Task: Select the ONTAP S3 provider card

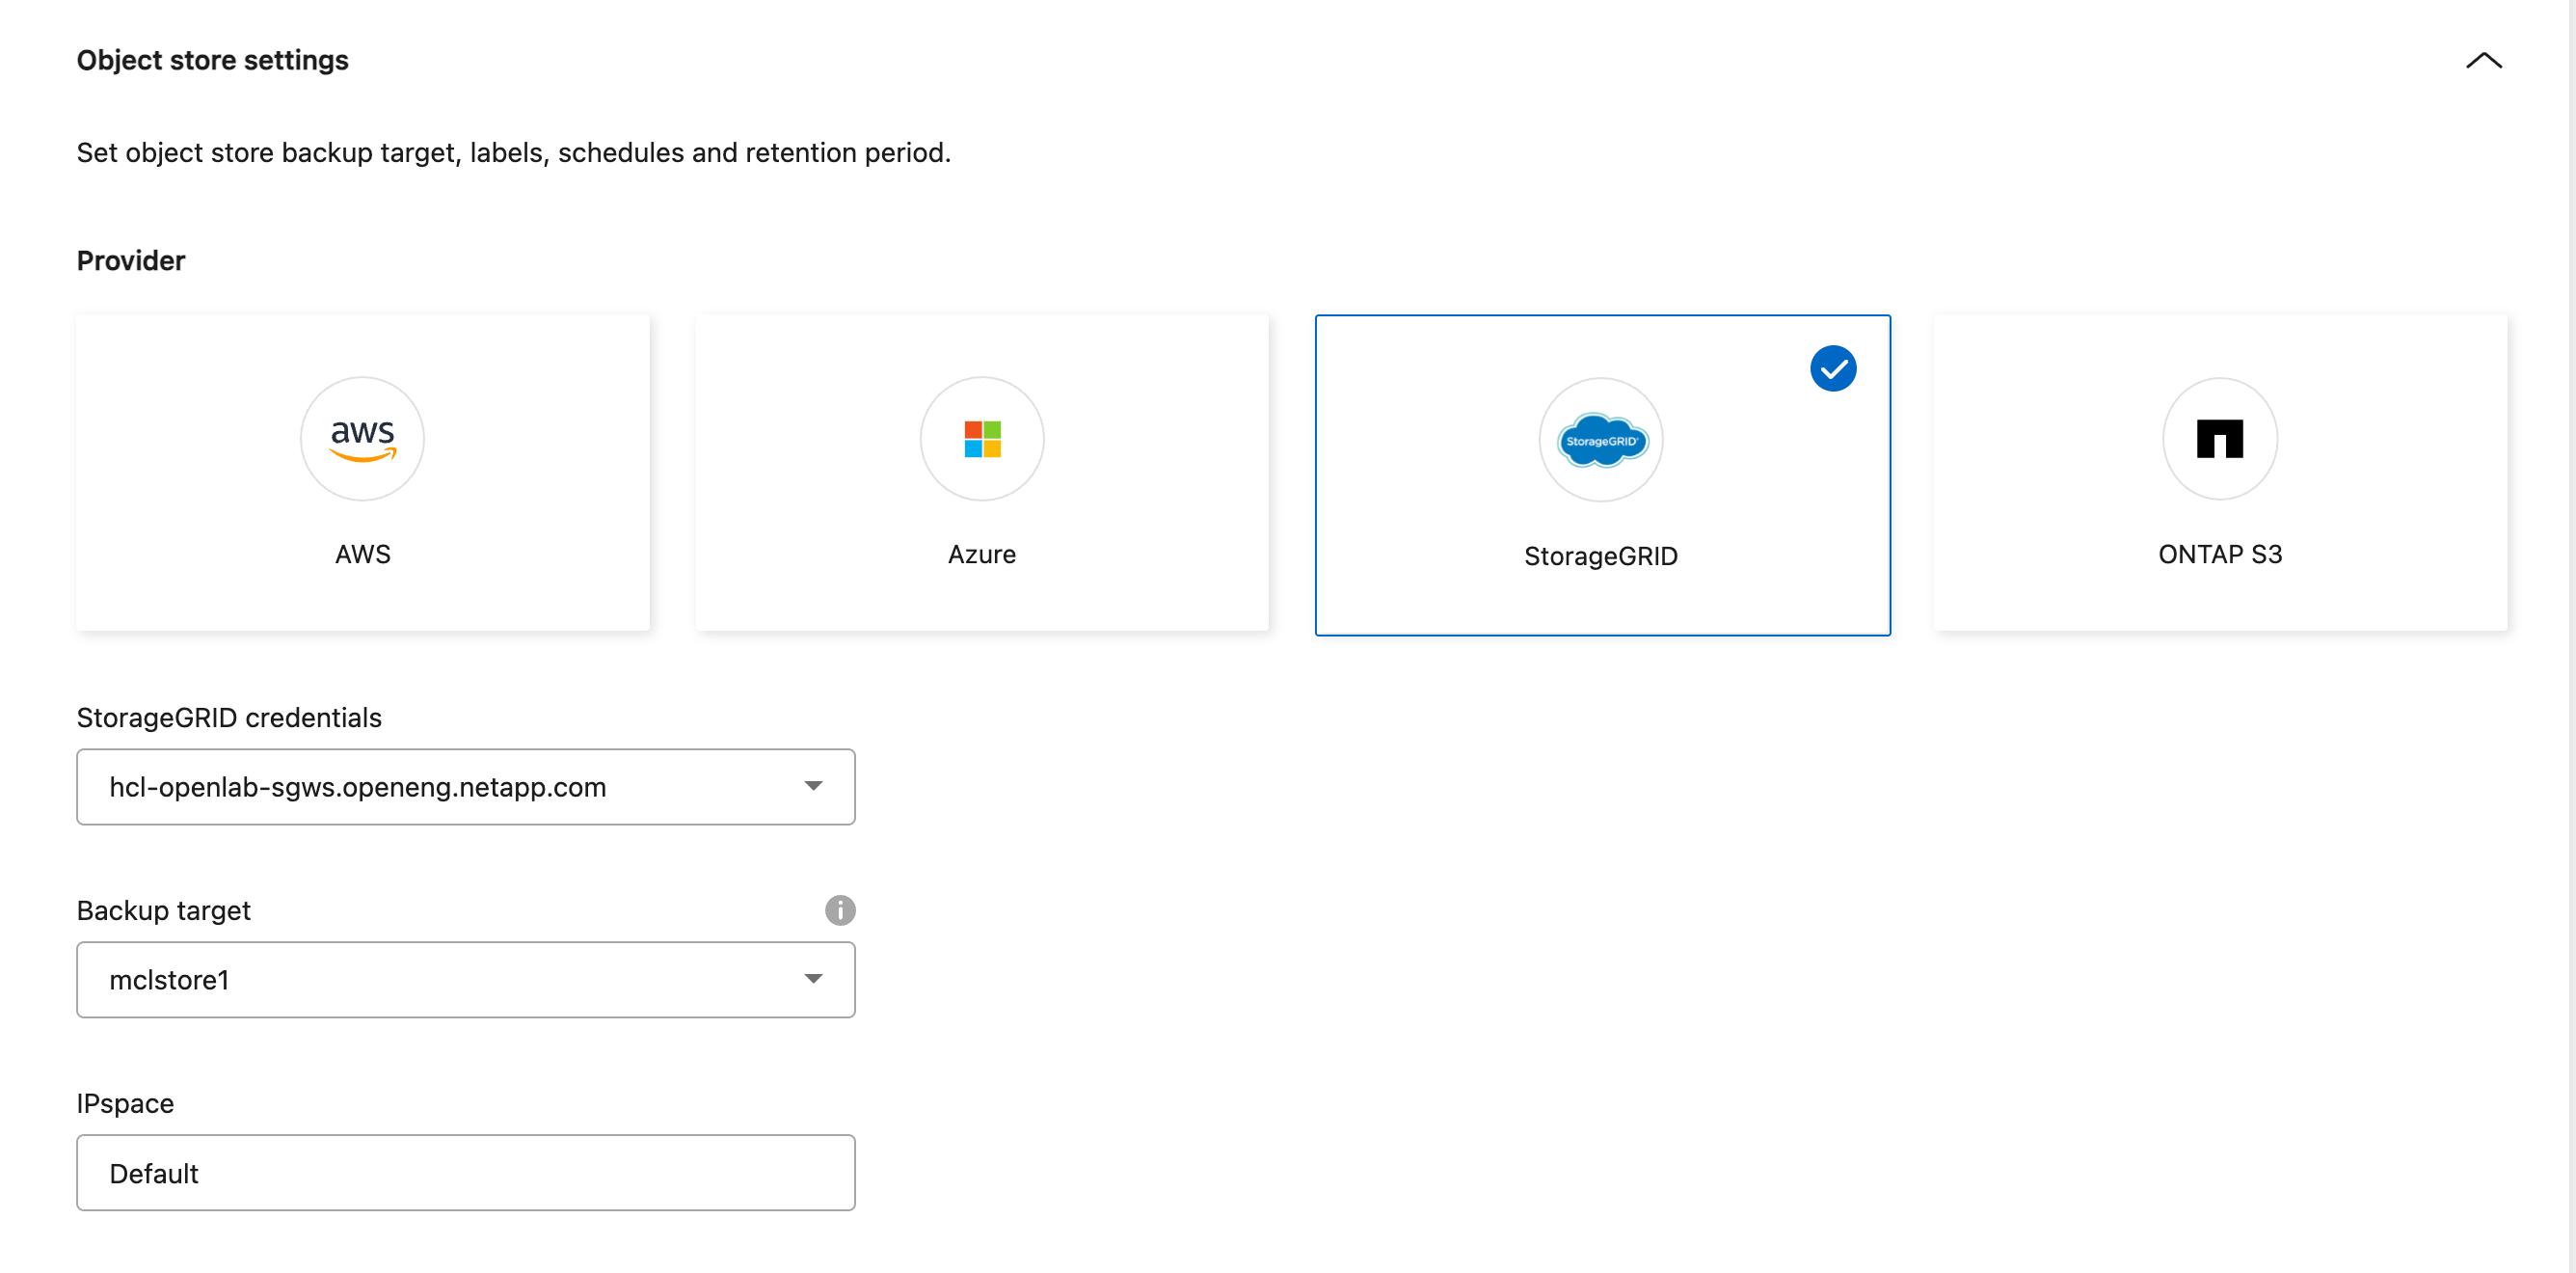Action: pos(2220,473)
